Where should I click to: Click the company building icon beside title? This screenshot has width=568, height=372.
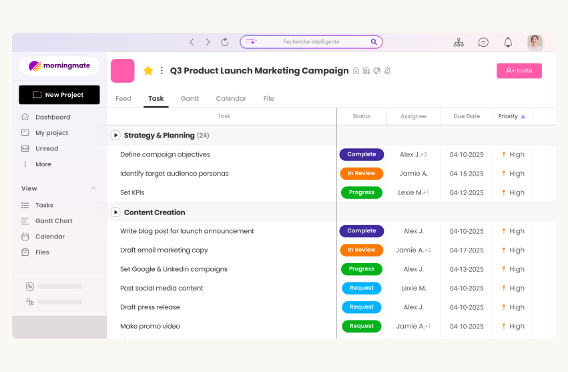pyautogui.click(x=366, y=71)
